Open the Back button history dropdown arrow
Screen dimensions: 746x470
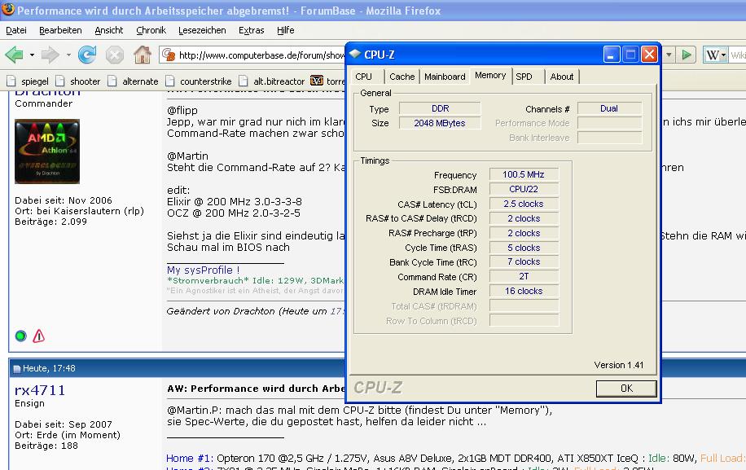32,55
